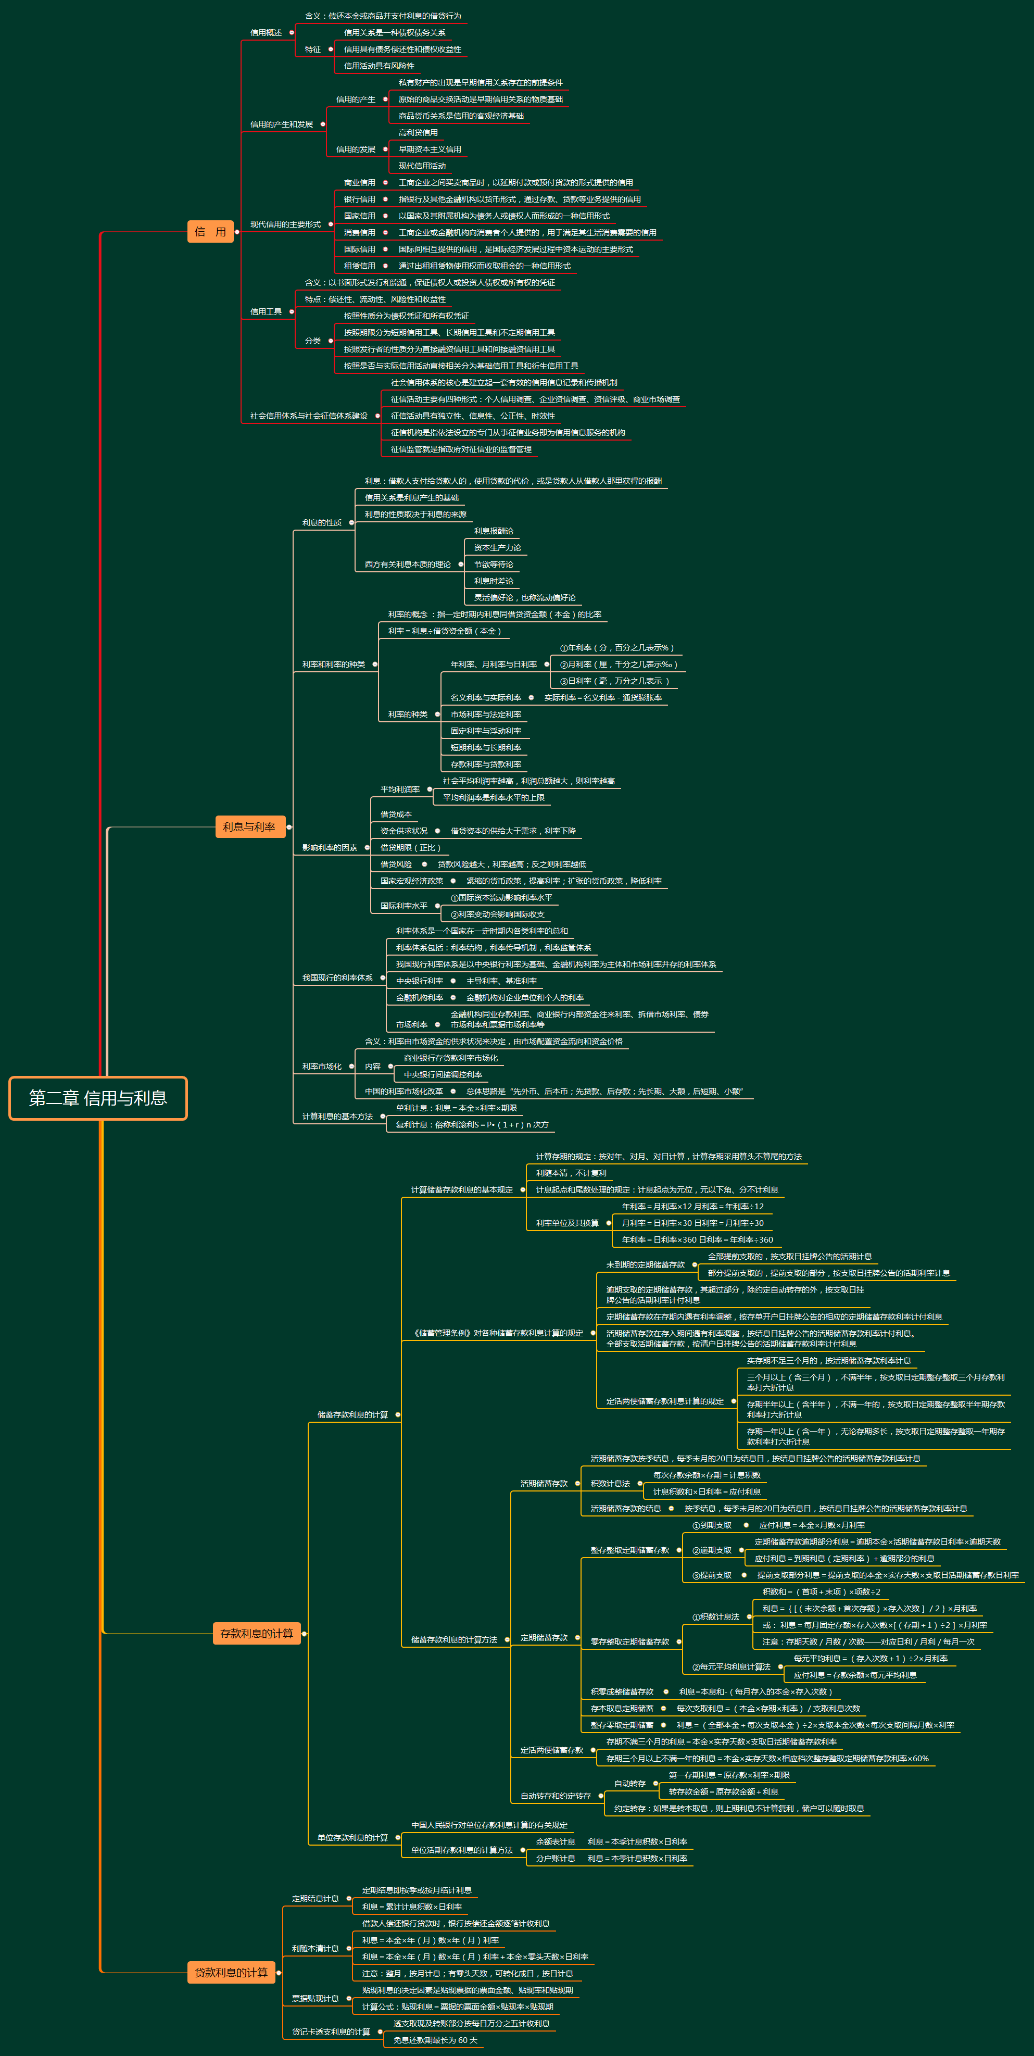Collapse the dot beside 利随本清计息

click(x=349, y=1948)
